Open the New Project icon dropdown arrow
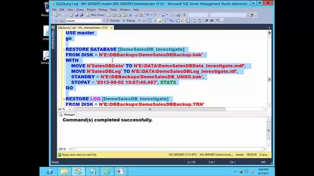The image size is (314, 176). tap(60, 15)
